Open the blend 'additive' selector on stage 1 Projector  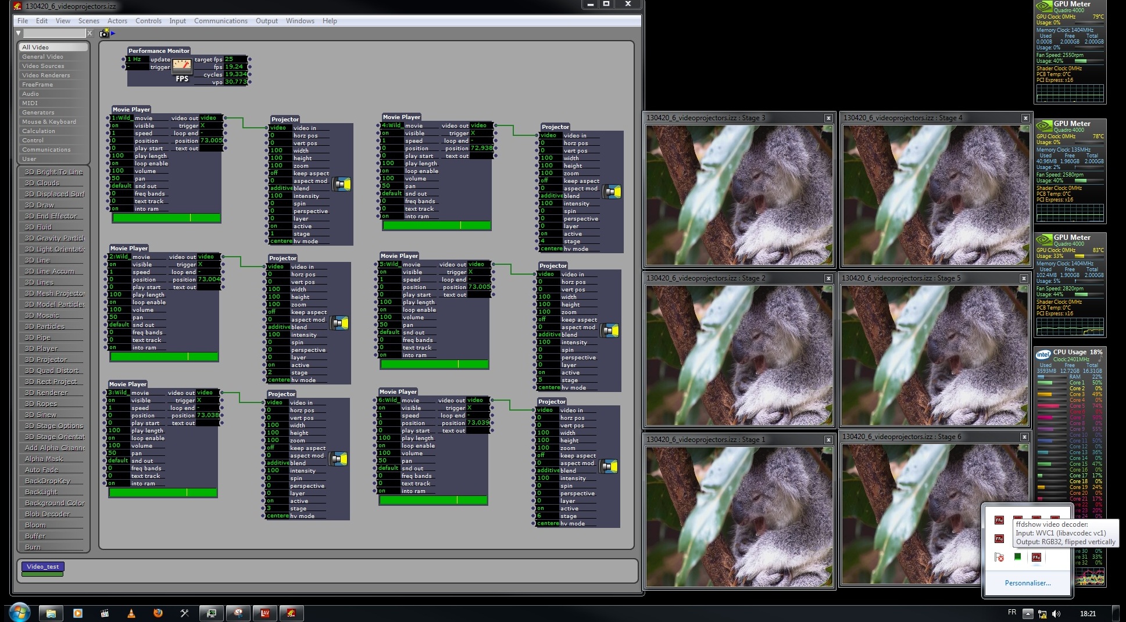tap(280, 188)
